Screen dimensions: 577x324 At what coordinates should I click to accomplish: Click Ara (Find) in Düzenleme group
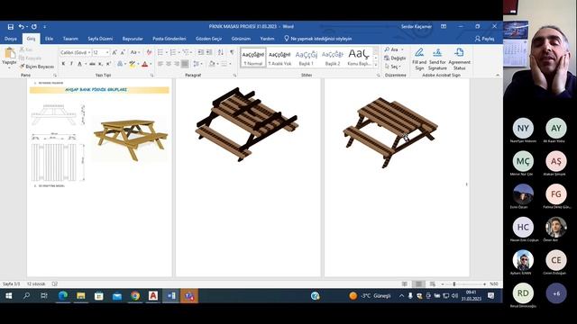pos(391,49)
